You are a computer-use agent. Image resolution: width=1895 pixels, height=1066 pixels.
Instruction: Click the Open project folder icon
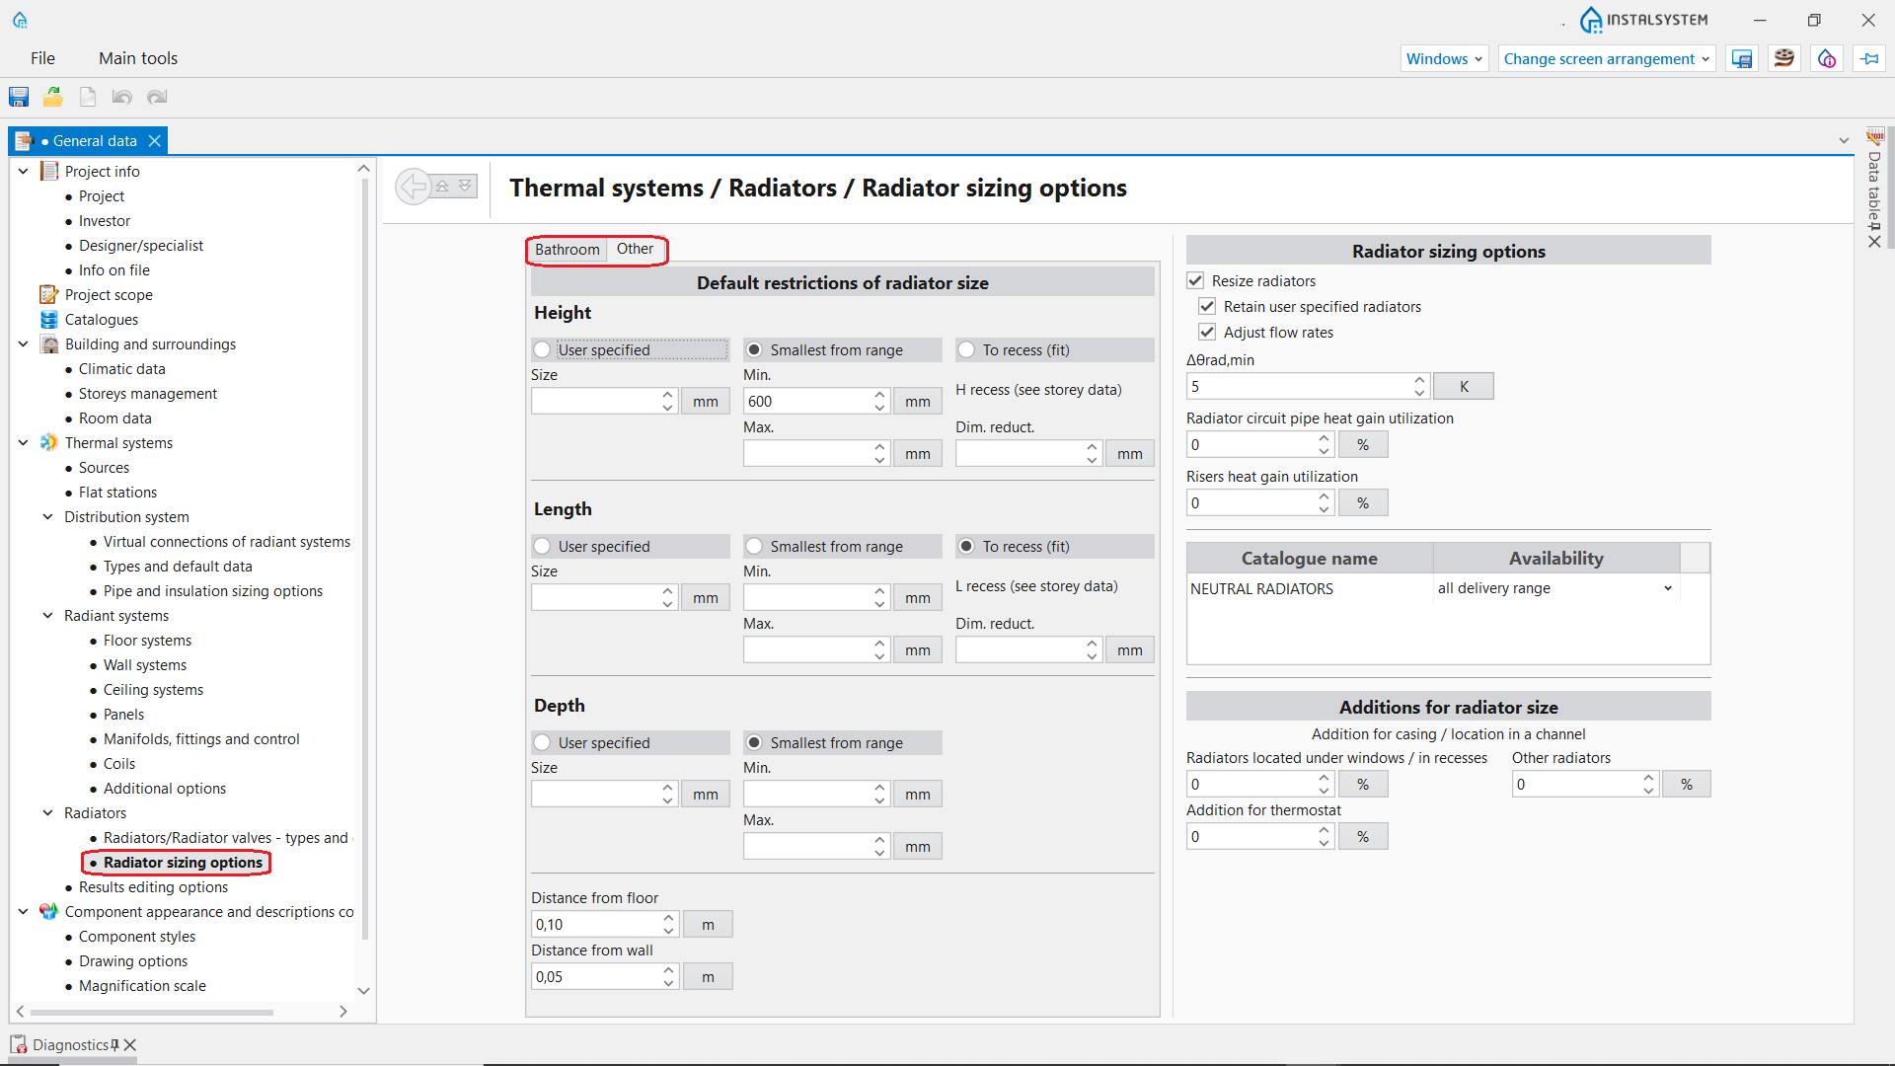(x=53, y=97)
